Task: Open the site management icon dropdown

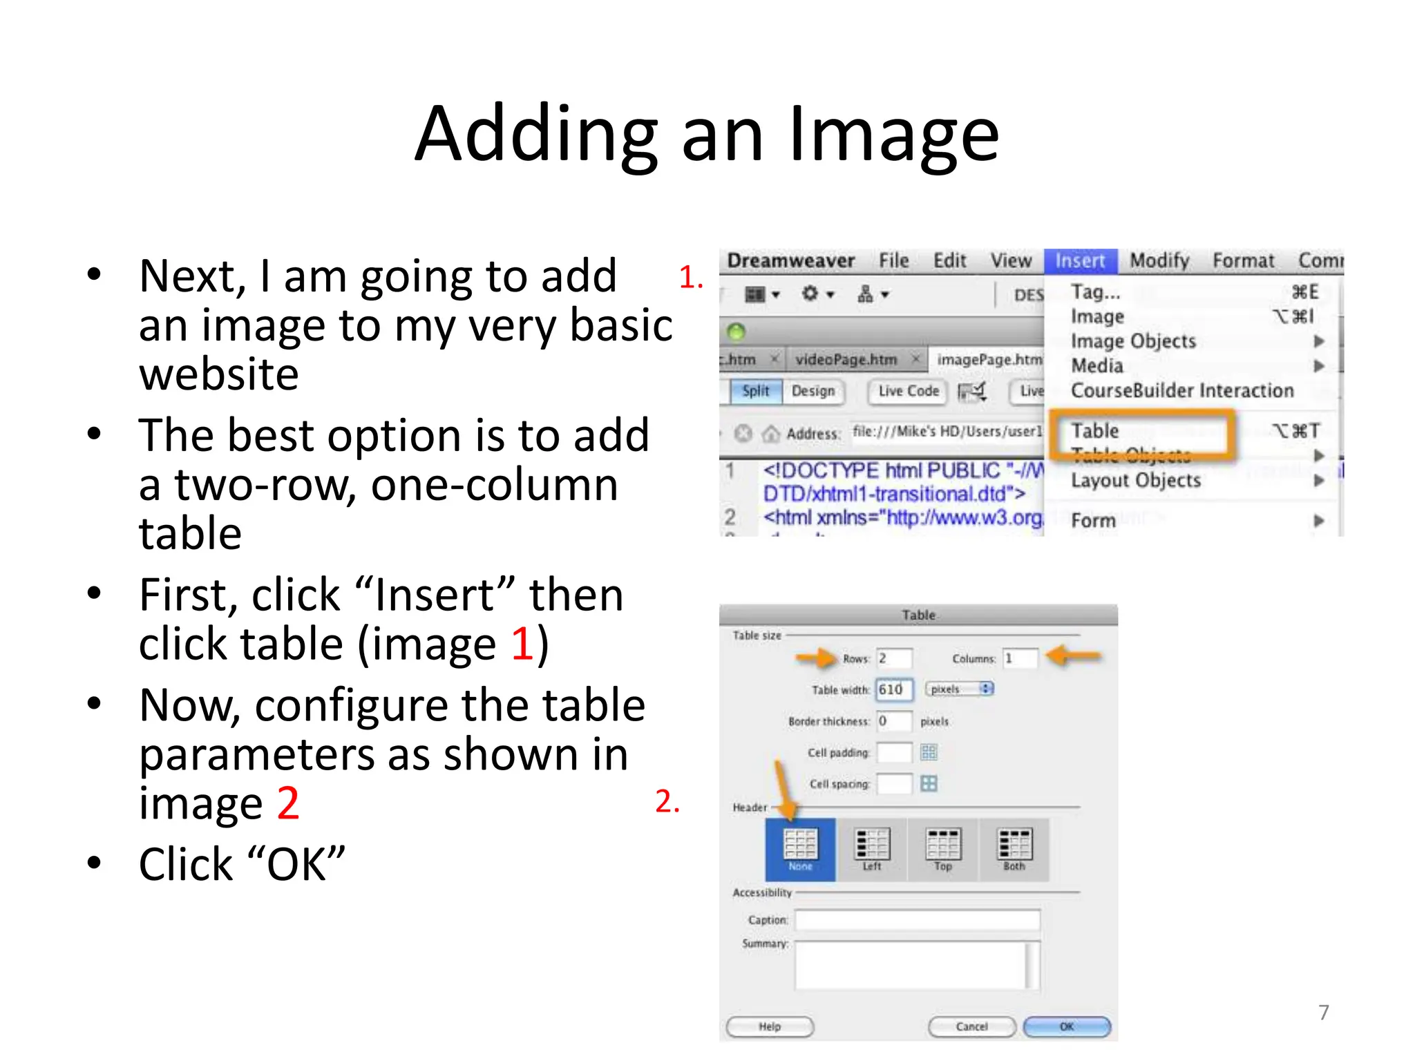Action: (873, 295)
